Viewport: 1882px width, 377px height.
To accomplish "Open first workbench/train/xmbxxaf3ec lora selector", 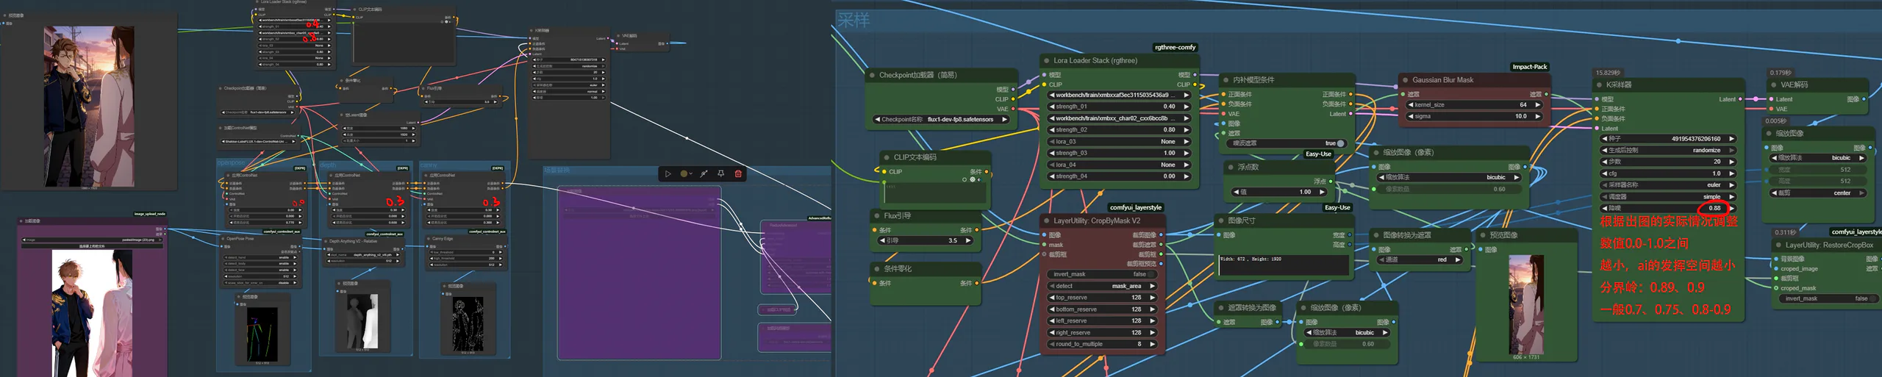I will [x=1118, y=95].
